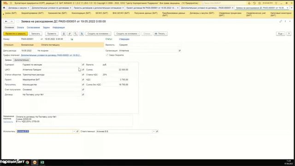The width and height of the screenshot is (295, 166).
Task: Open the График платежей additional conditions link
Action: click(51, 55)
